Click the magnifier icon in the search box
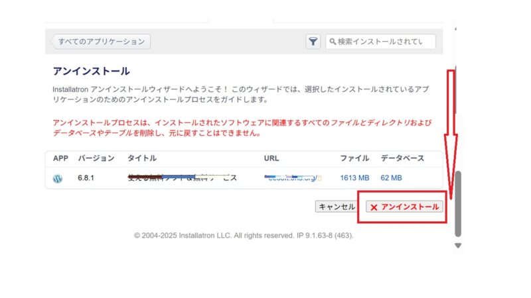Screen dimensions: 531x298 [333, 42]
